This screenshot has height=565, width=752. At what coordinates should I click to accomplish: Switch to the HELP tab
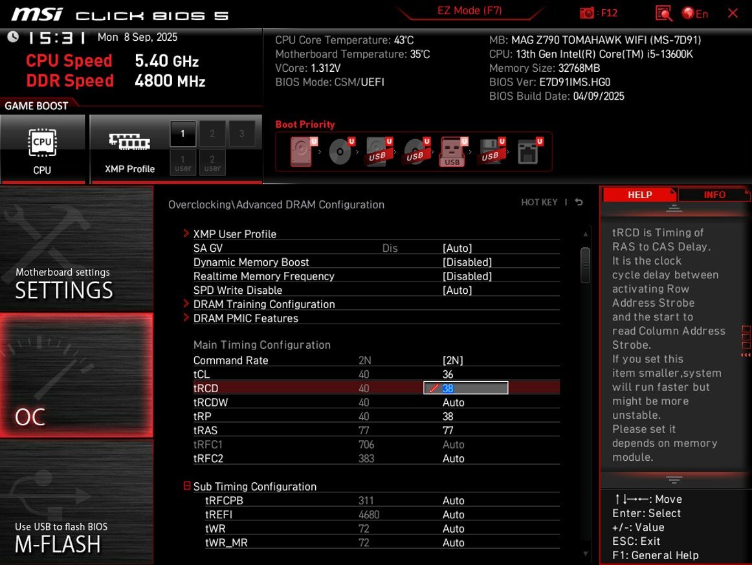tap(639, 195)
